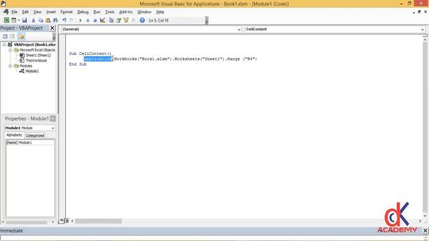Open the Format menu
The image size is (429, 241).
66,12
